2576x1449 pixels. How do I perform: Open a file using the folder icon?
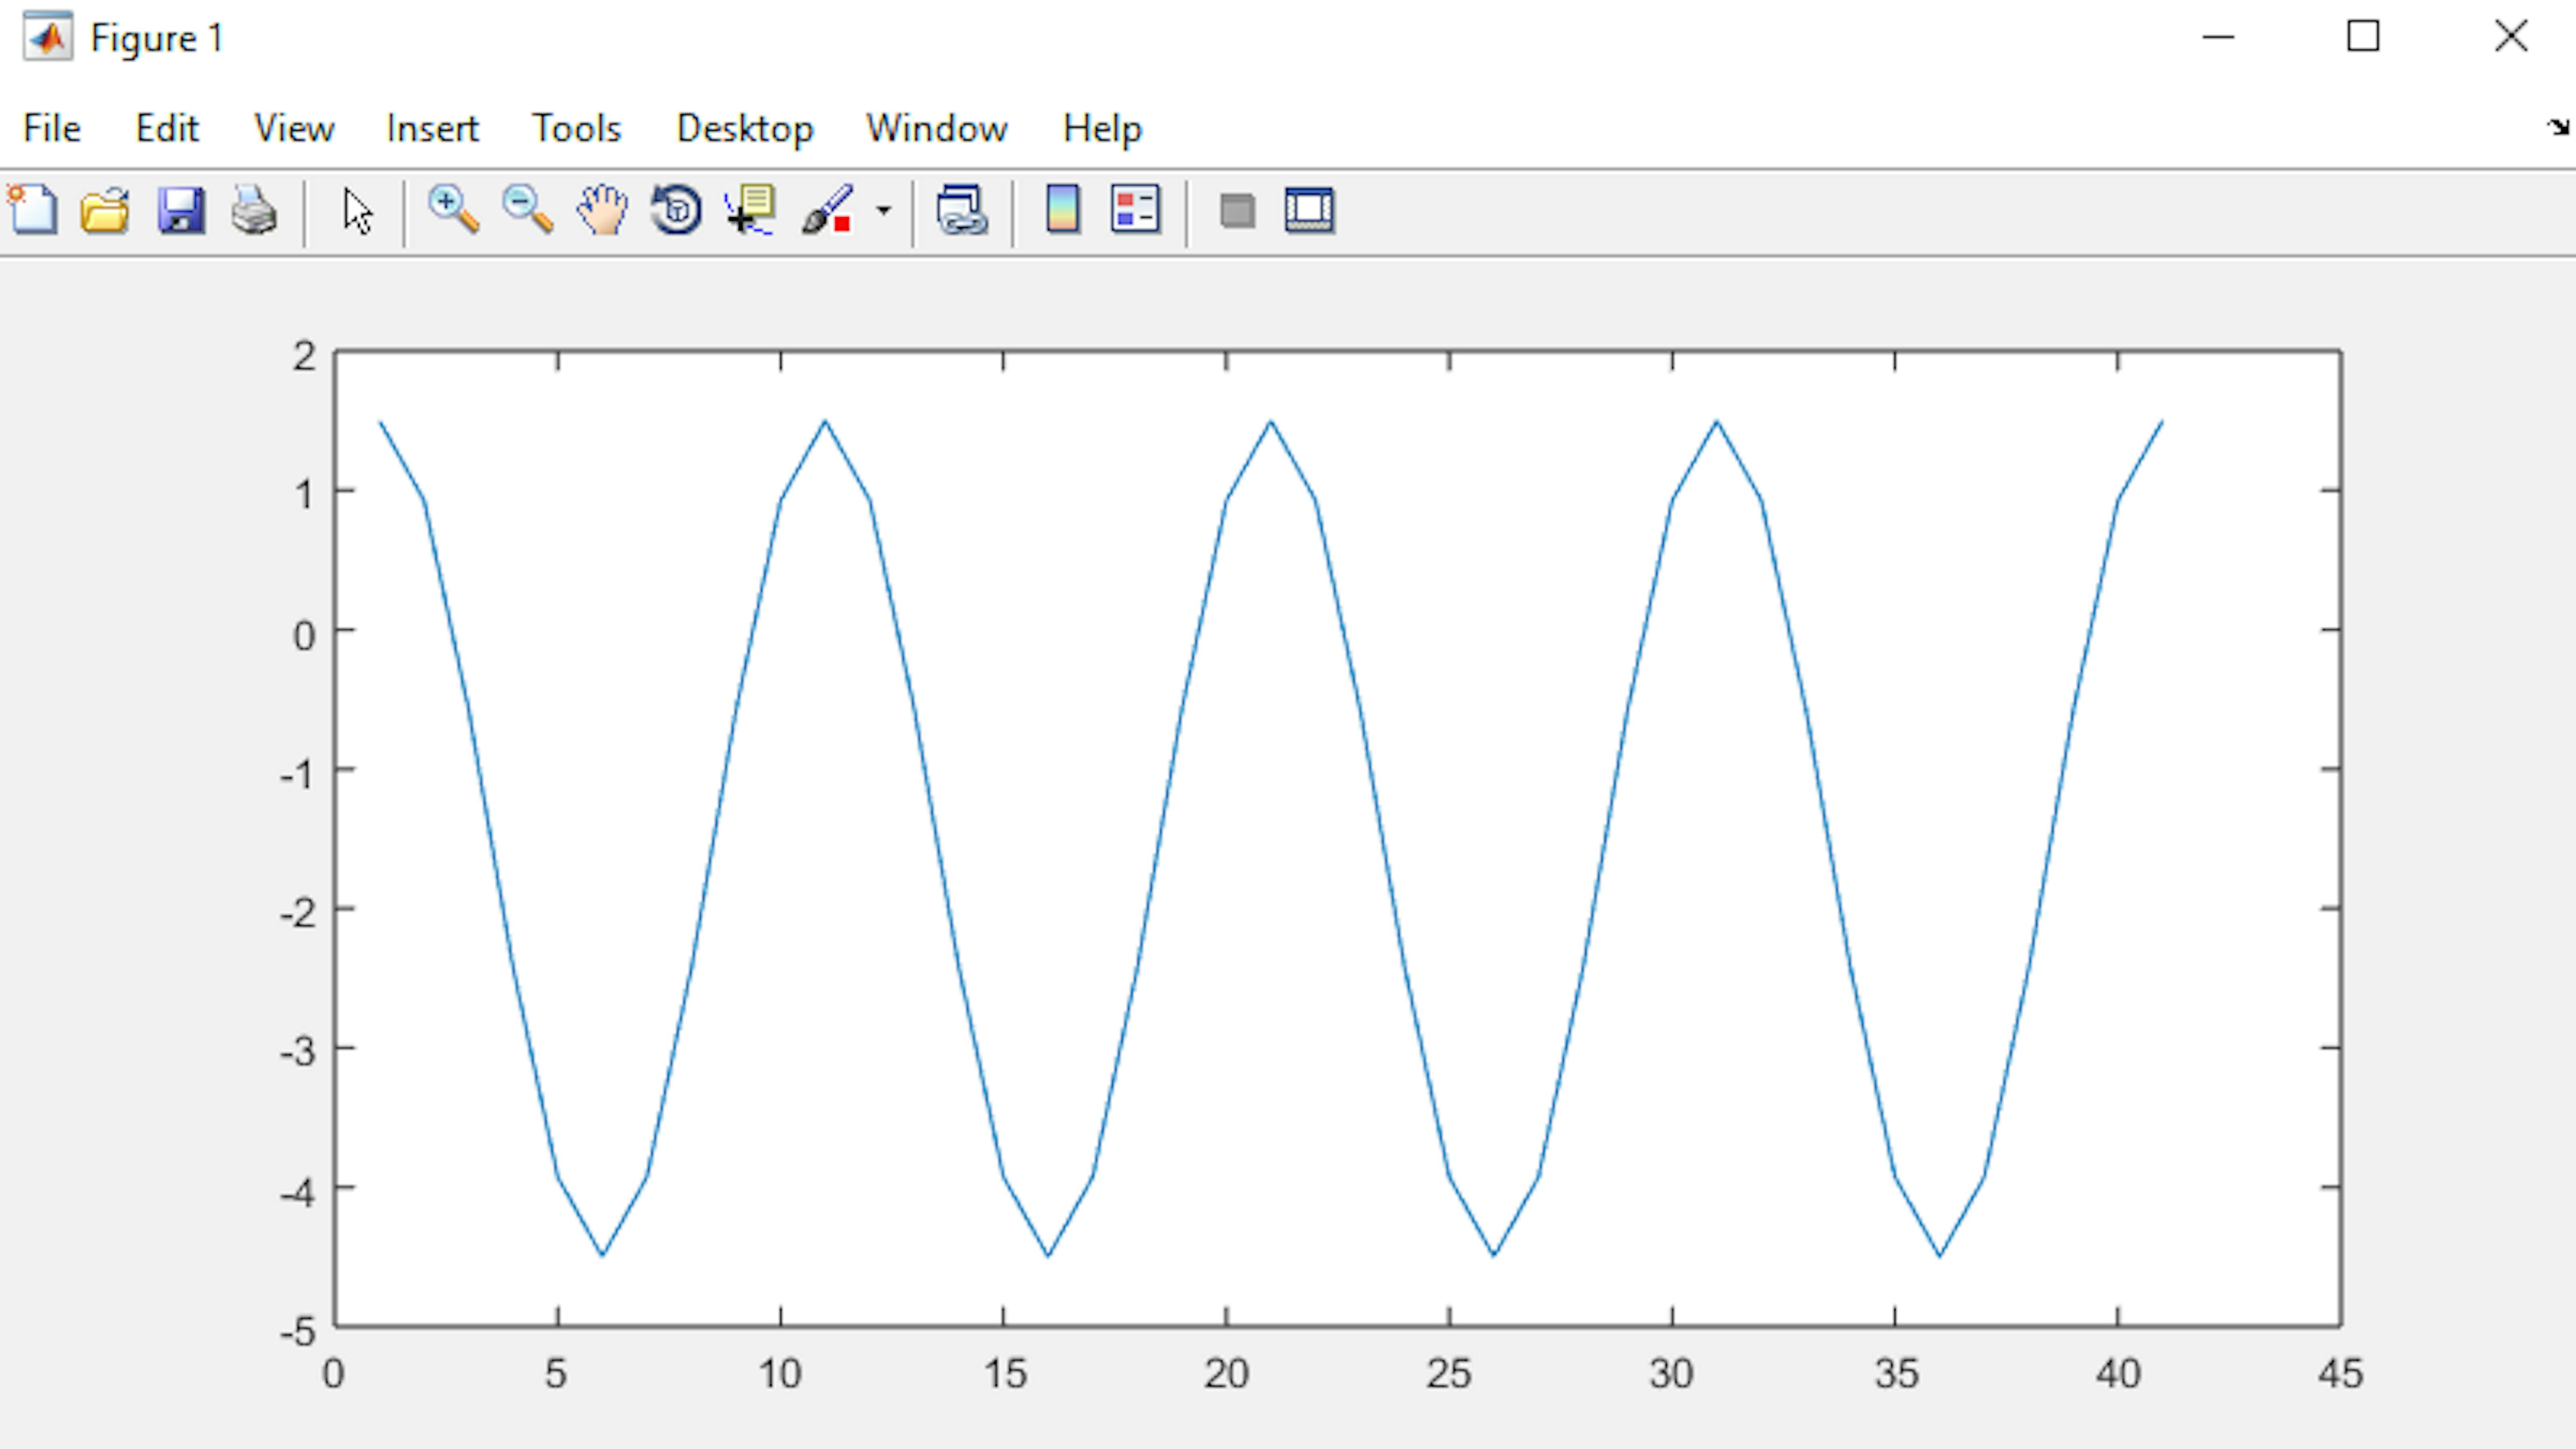coord(106,210)
